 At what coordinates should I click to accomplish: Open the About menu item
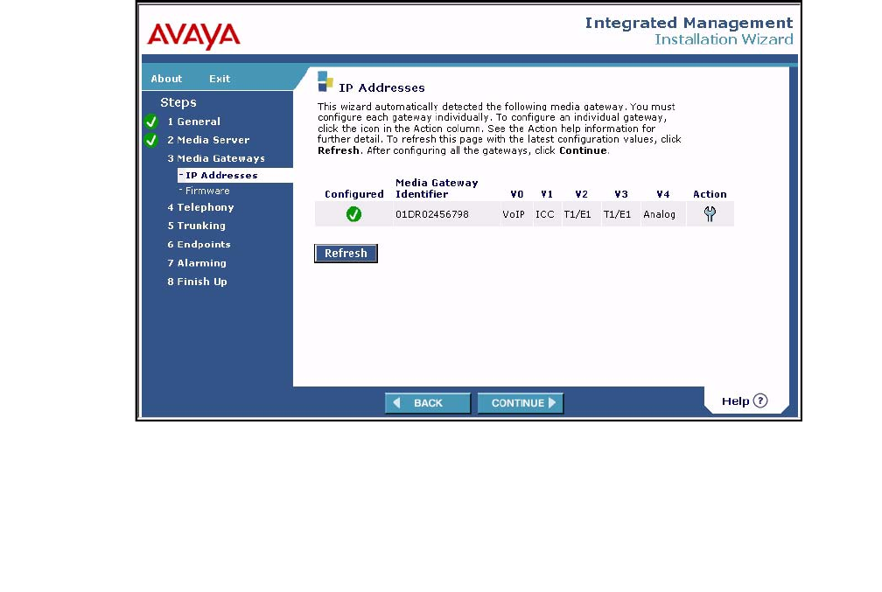pyautogui.click(x=166, y=79)
